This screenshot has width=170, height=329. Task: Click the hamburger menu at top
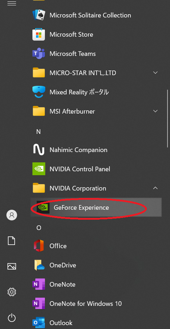(12, 3)
